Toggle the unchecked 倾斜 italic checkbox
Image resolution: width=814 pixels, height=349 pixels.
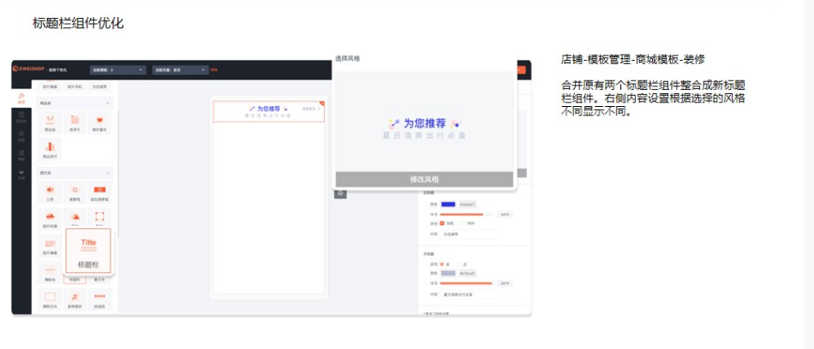[463, 223]
